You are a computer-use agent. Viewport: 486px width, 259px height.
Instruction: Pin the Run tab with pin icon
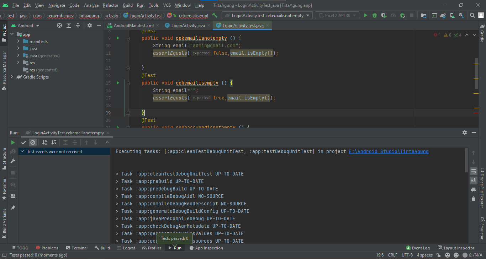pos(13,207)
